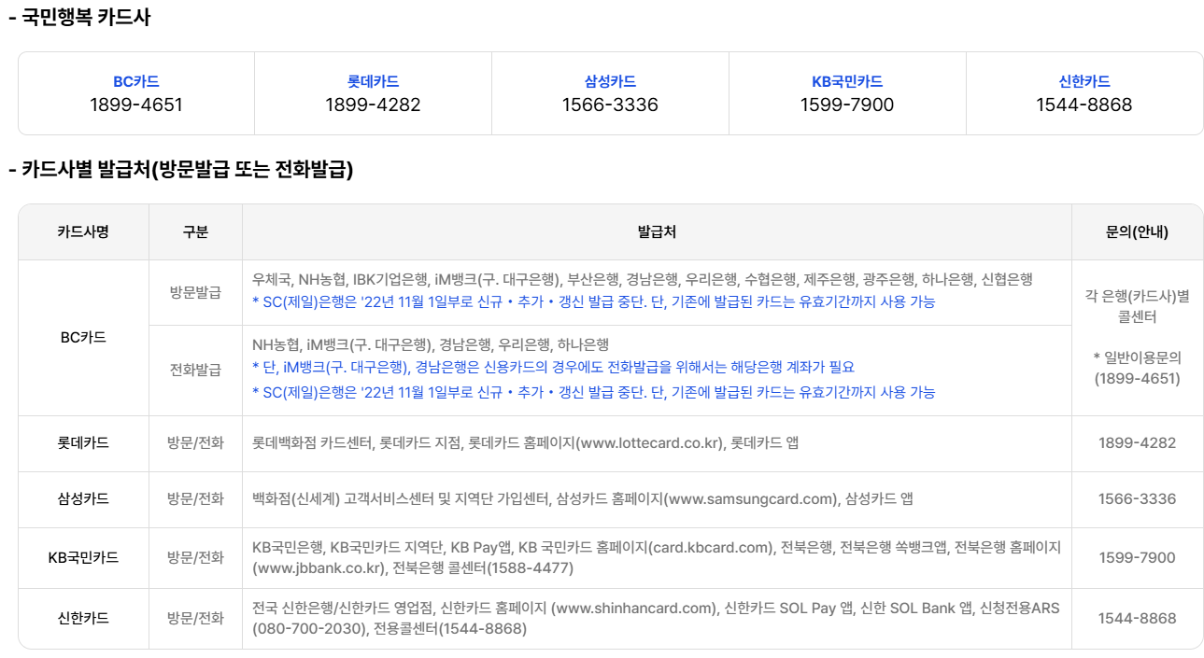Viewport: 1204px width, 658px height.
Task: Select the 롯데카드 link in the top card list
Action: (373, 80)
